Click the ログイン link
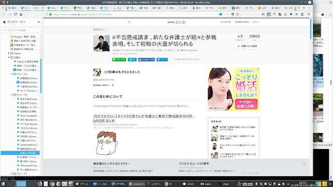The image size is (333, 187). (x=256, y=22)
